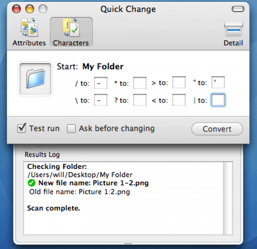This screenshot has height=249, width=257.
Task: Click the My Folder start folder icon
Action: 35,79
